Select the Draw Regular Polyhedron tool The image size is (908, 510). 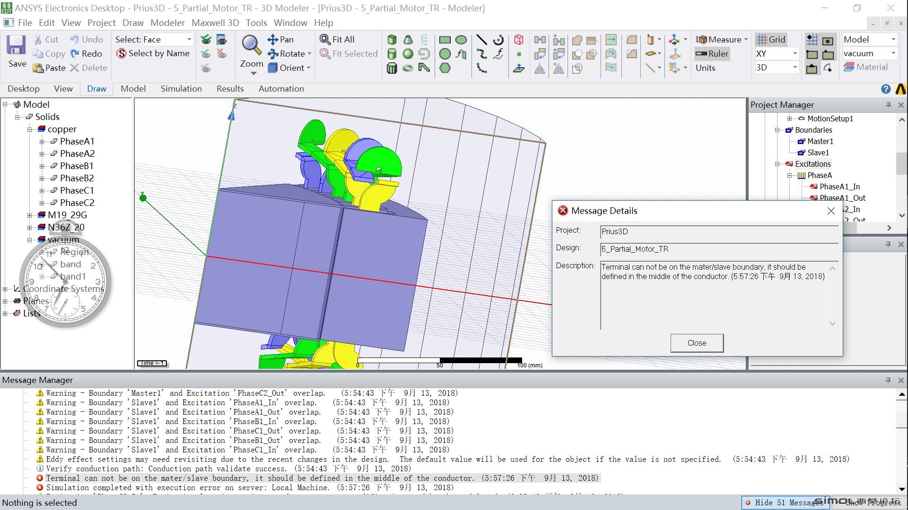tap(392, 68)
